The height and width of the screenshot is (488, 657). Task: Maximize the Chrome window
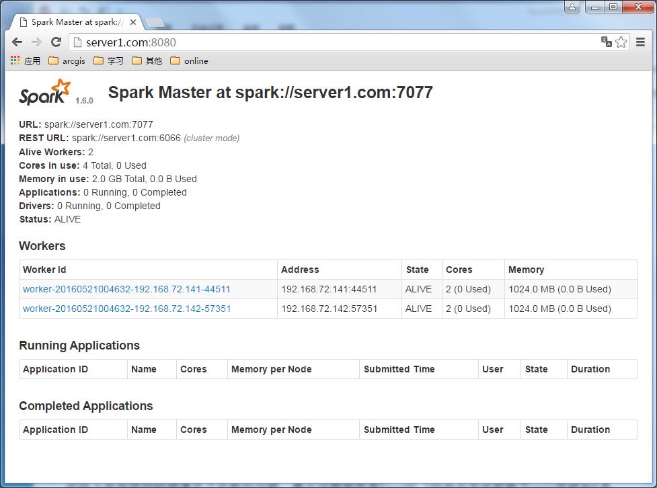click(613, 7)
